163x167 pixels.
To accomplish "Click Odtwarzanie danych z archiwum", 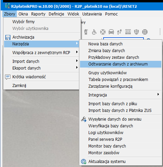I will [121, 64].
